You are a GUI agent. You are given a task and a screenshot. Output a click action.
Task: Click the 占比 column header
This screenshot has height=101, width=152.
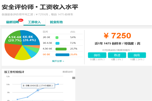[x=73, y=32]
